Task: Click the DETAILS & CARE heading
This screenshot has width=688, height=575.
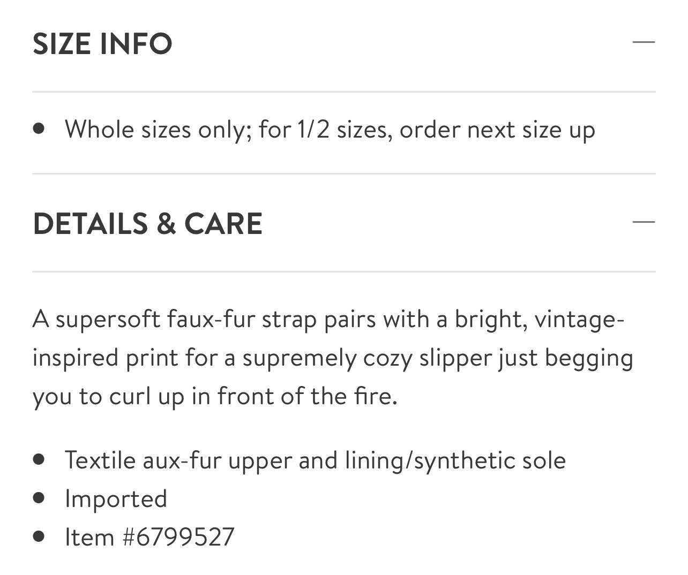Action: pos(147,223)
